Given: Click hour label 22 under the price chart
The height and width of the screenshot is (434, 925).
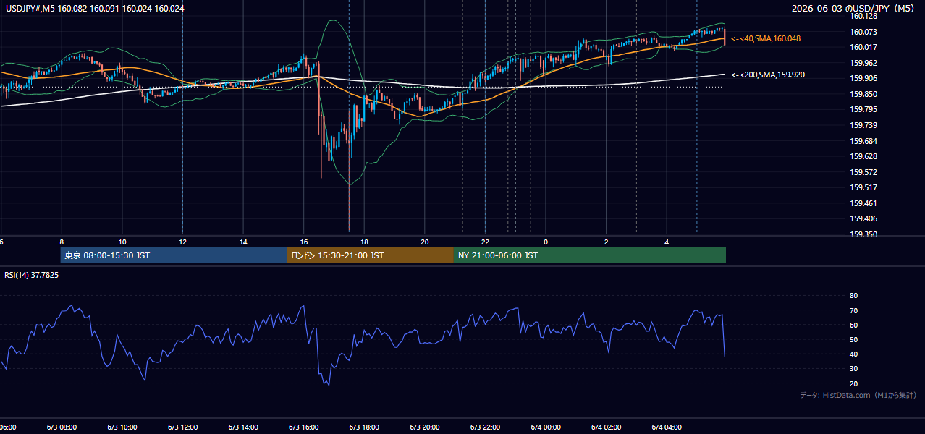Looking at the screenshot, I should tap(485, 242).
